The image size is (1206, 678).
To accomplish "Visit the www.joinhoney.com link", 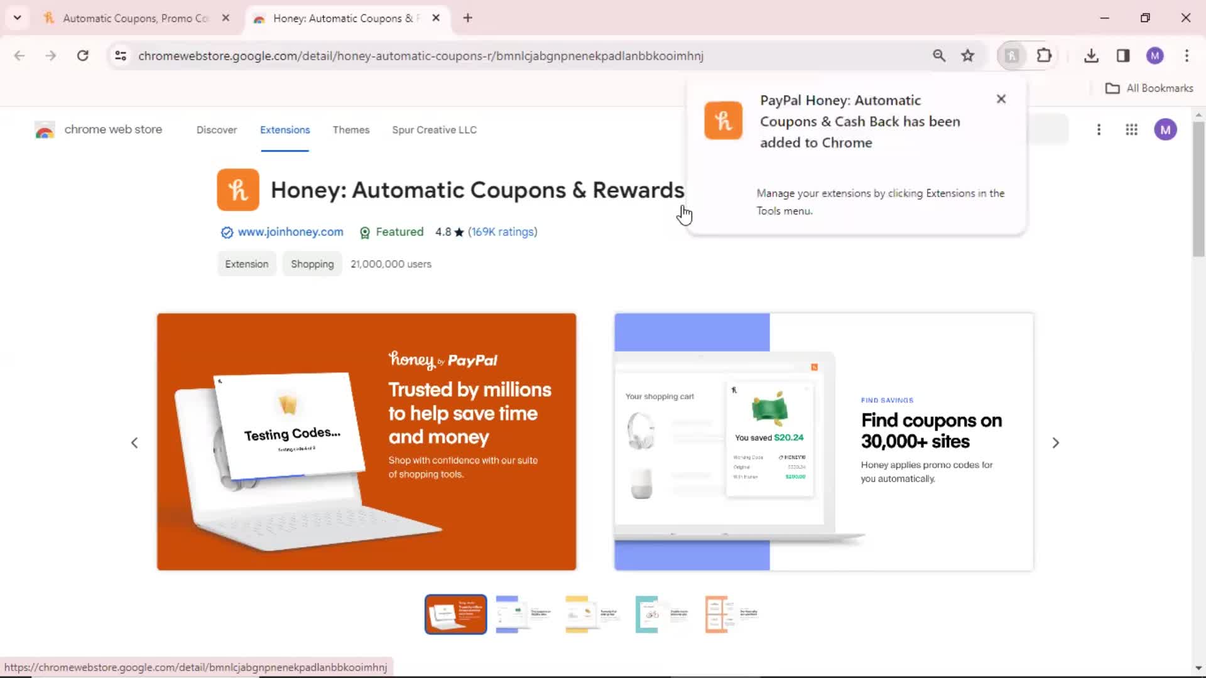I will (x=291, y=232).
